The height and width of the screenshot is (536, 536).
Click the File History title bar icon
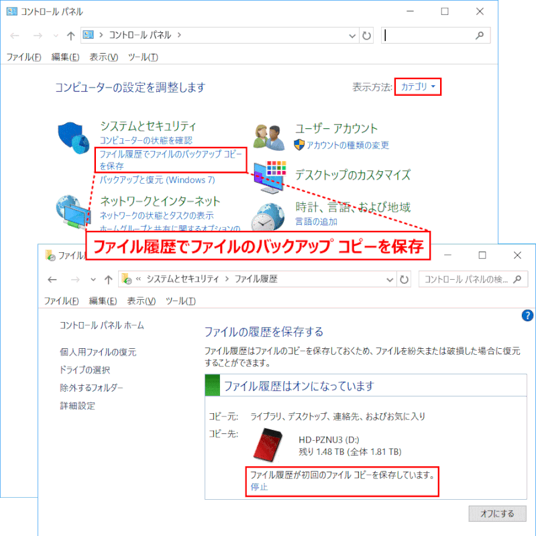pos(50,255)
